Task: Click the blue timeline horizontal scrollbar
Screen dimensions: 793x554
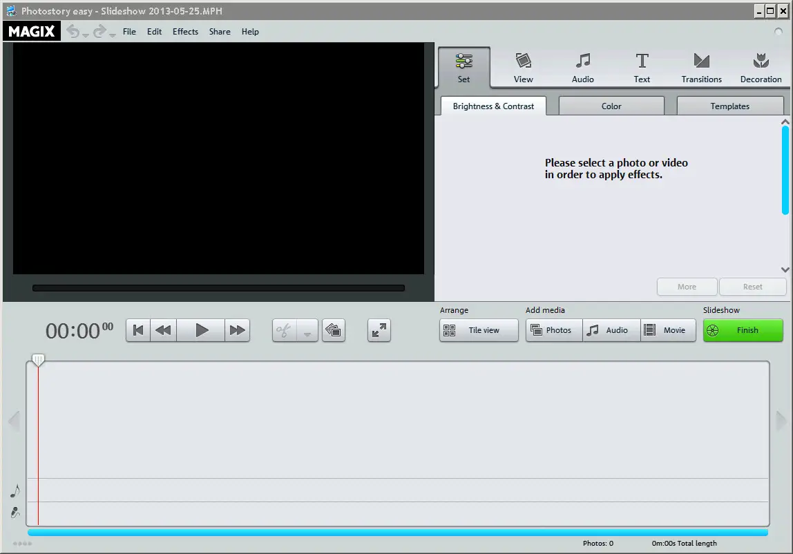Action: click(x=398, y=533)
